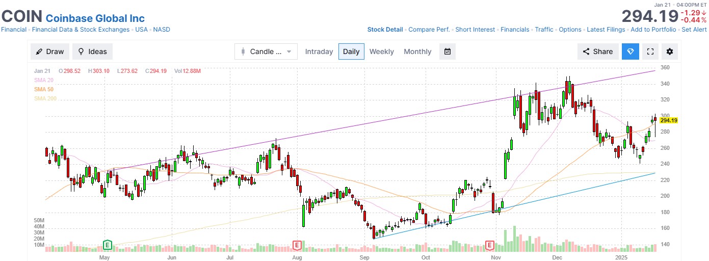Click the May earnings E marker
The width and height of the screenshot is (709, 261).
108,245
